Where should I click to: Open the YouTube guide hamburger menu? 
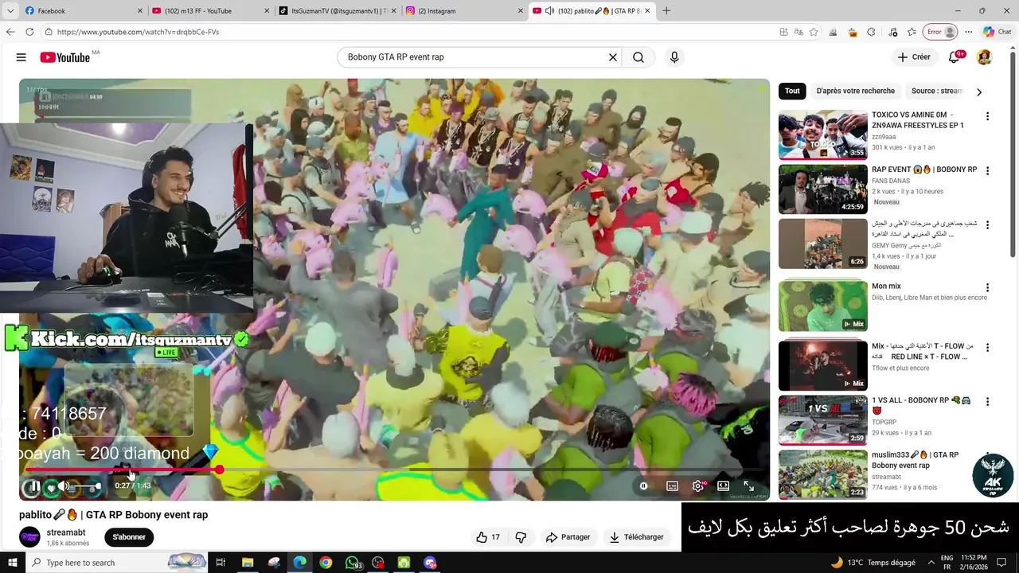21,57
